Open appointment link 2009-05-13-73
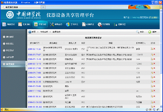Viewport: 163px width, 112px height. [34, 64]
